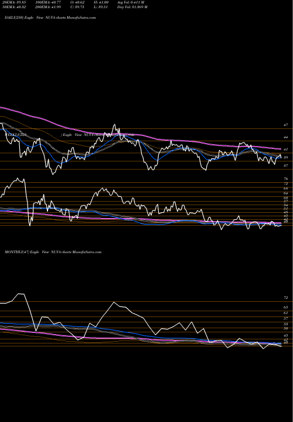The height and width of the screenshot is (422, 293).
Task: Click the 61 price label on monthly chart axis
Action: (285, 313)
